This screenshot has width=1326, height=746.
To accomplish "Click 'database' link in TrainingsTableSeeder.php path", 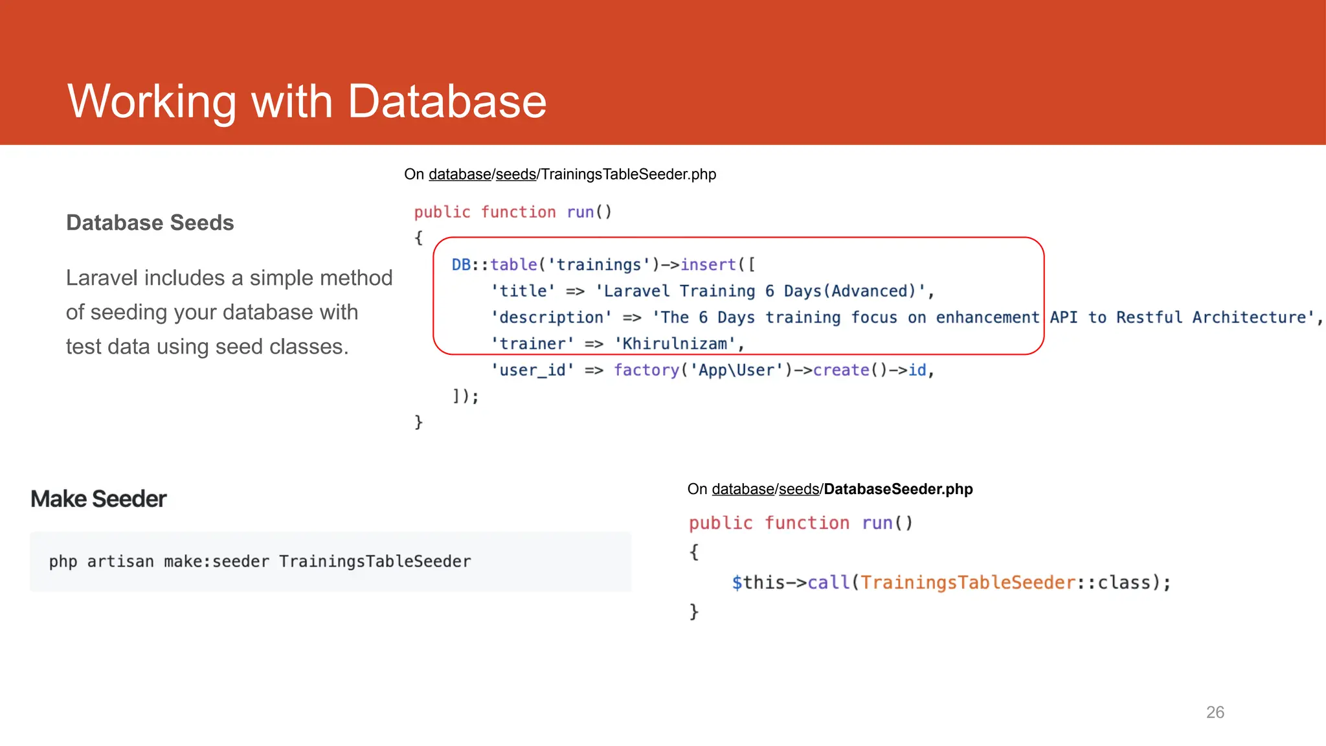I will click(460, 174).
